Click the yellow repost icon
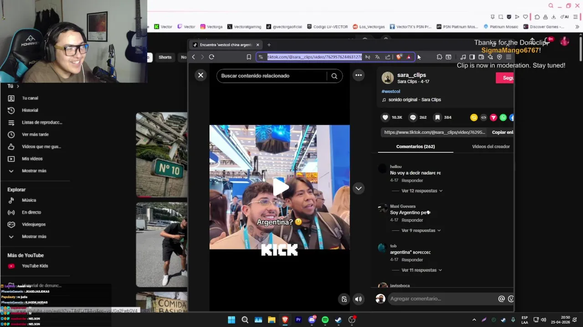Viewport: 583px width, 327px height. coord(474,118)
